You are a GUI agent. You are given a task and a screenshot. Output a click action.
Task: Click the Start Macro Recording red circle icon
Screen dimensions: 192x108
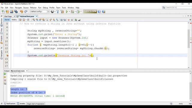69,20
